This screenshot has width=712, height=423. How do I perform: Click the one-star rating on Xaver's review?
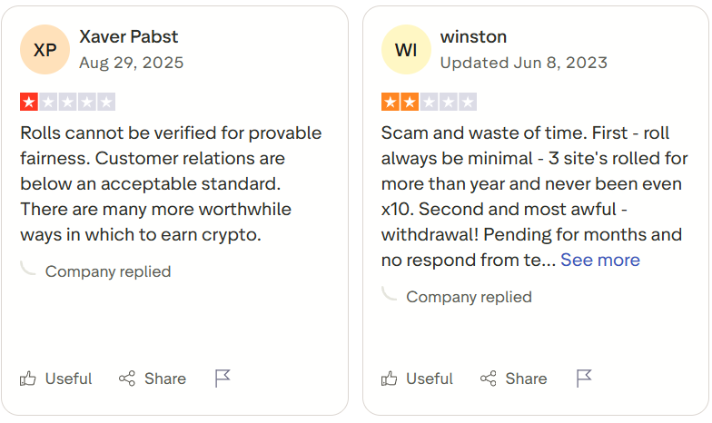[x=67, y=102]
